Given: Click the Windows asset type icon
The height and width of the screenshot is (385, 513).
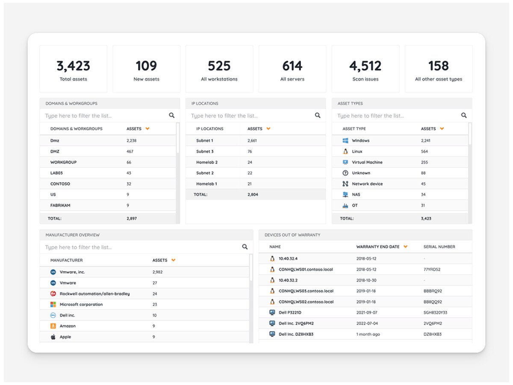Looking at the screenshot, I should pyautogui.click(x=345, y=141).
